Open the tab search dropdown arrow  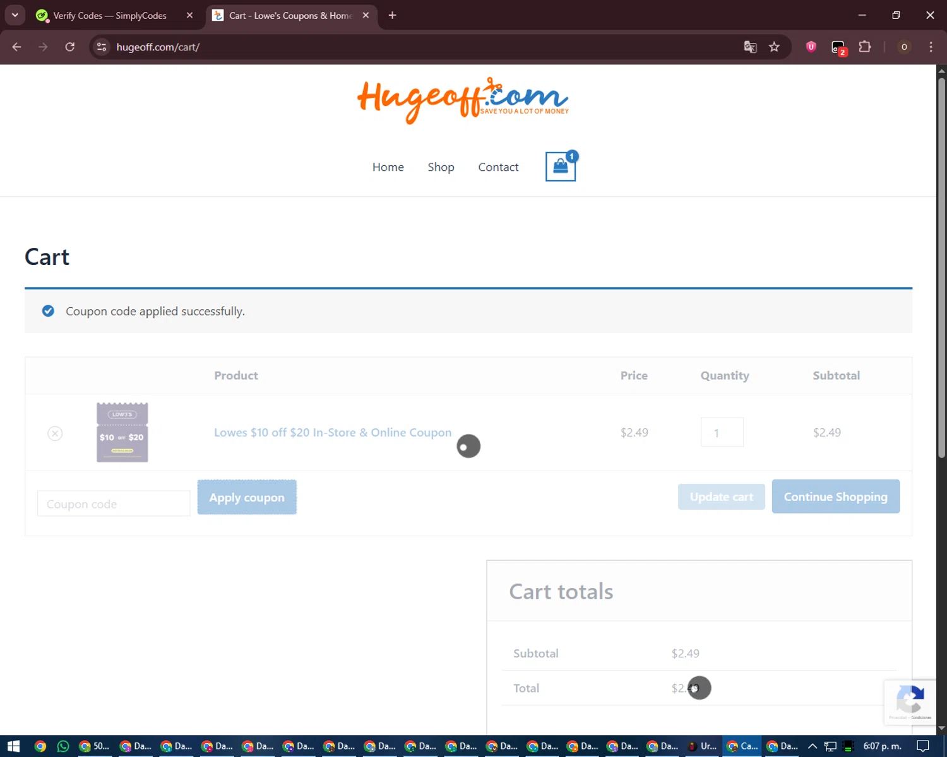click(15, 15)
